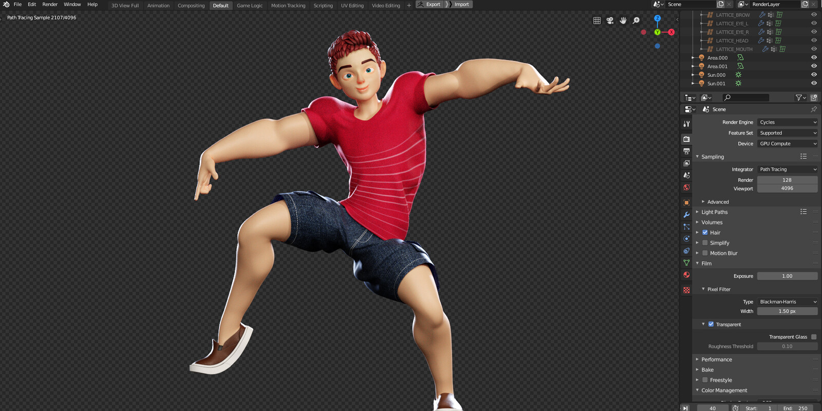Toggle camera view in viewport

610,21
